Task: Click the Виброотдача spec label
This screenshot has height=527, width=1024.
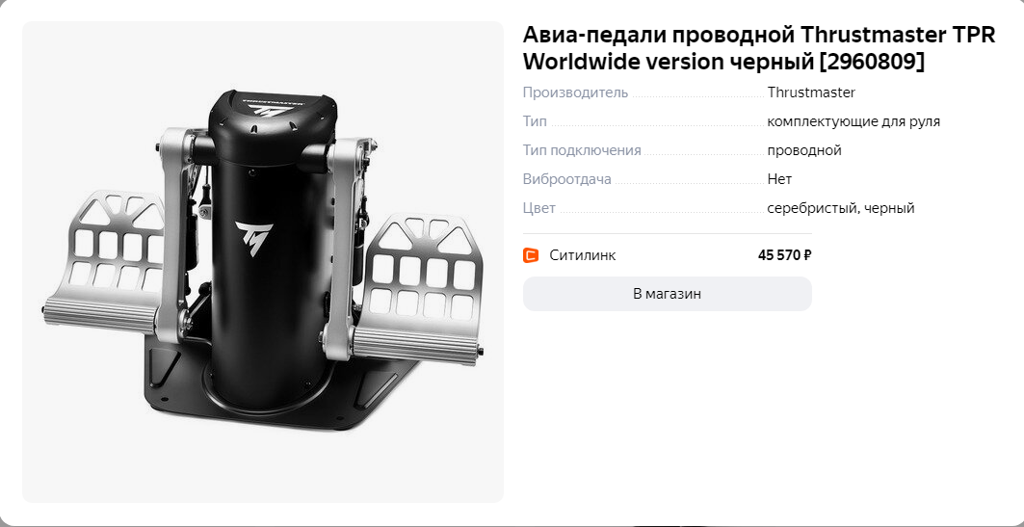Action: pos(566,179)
